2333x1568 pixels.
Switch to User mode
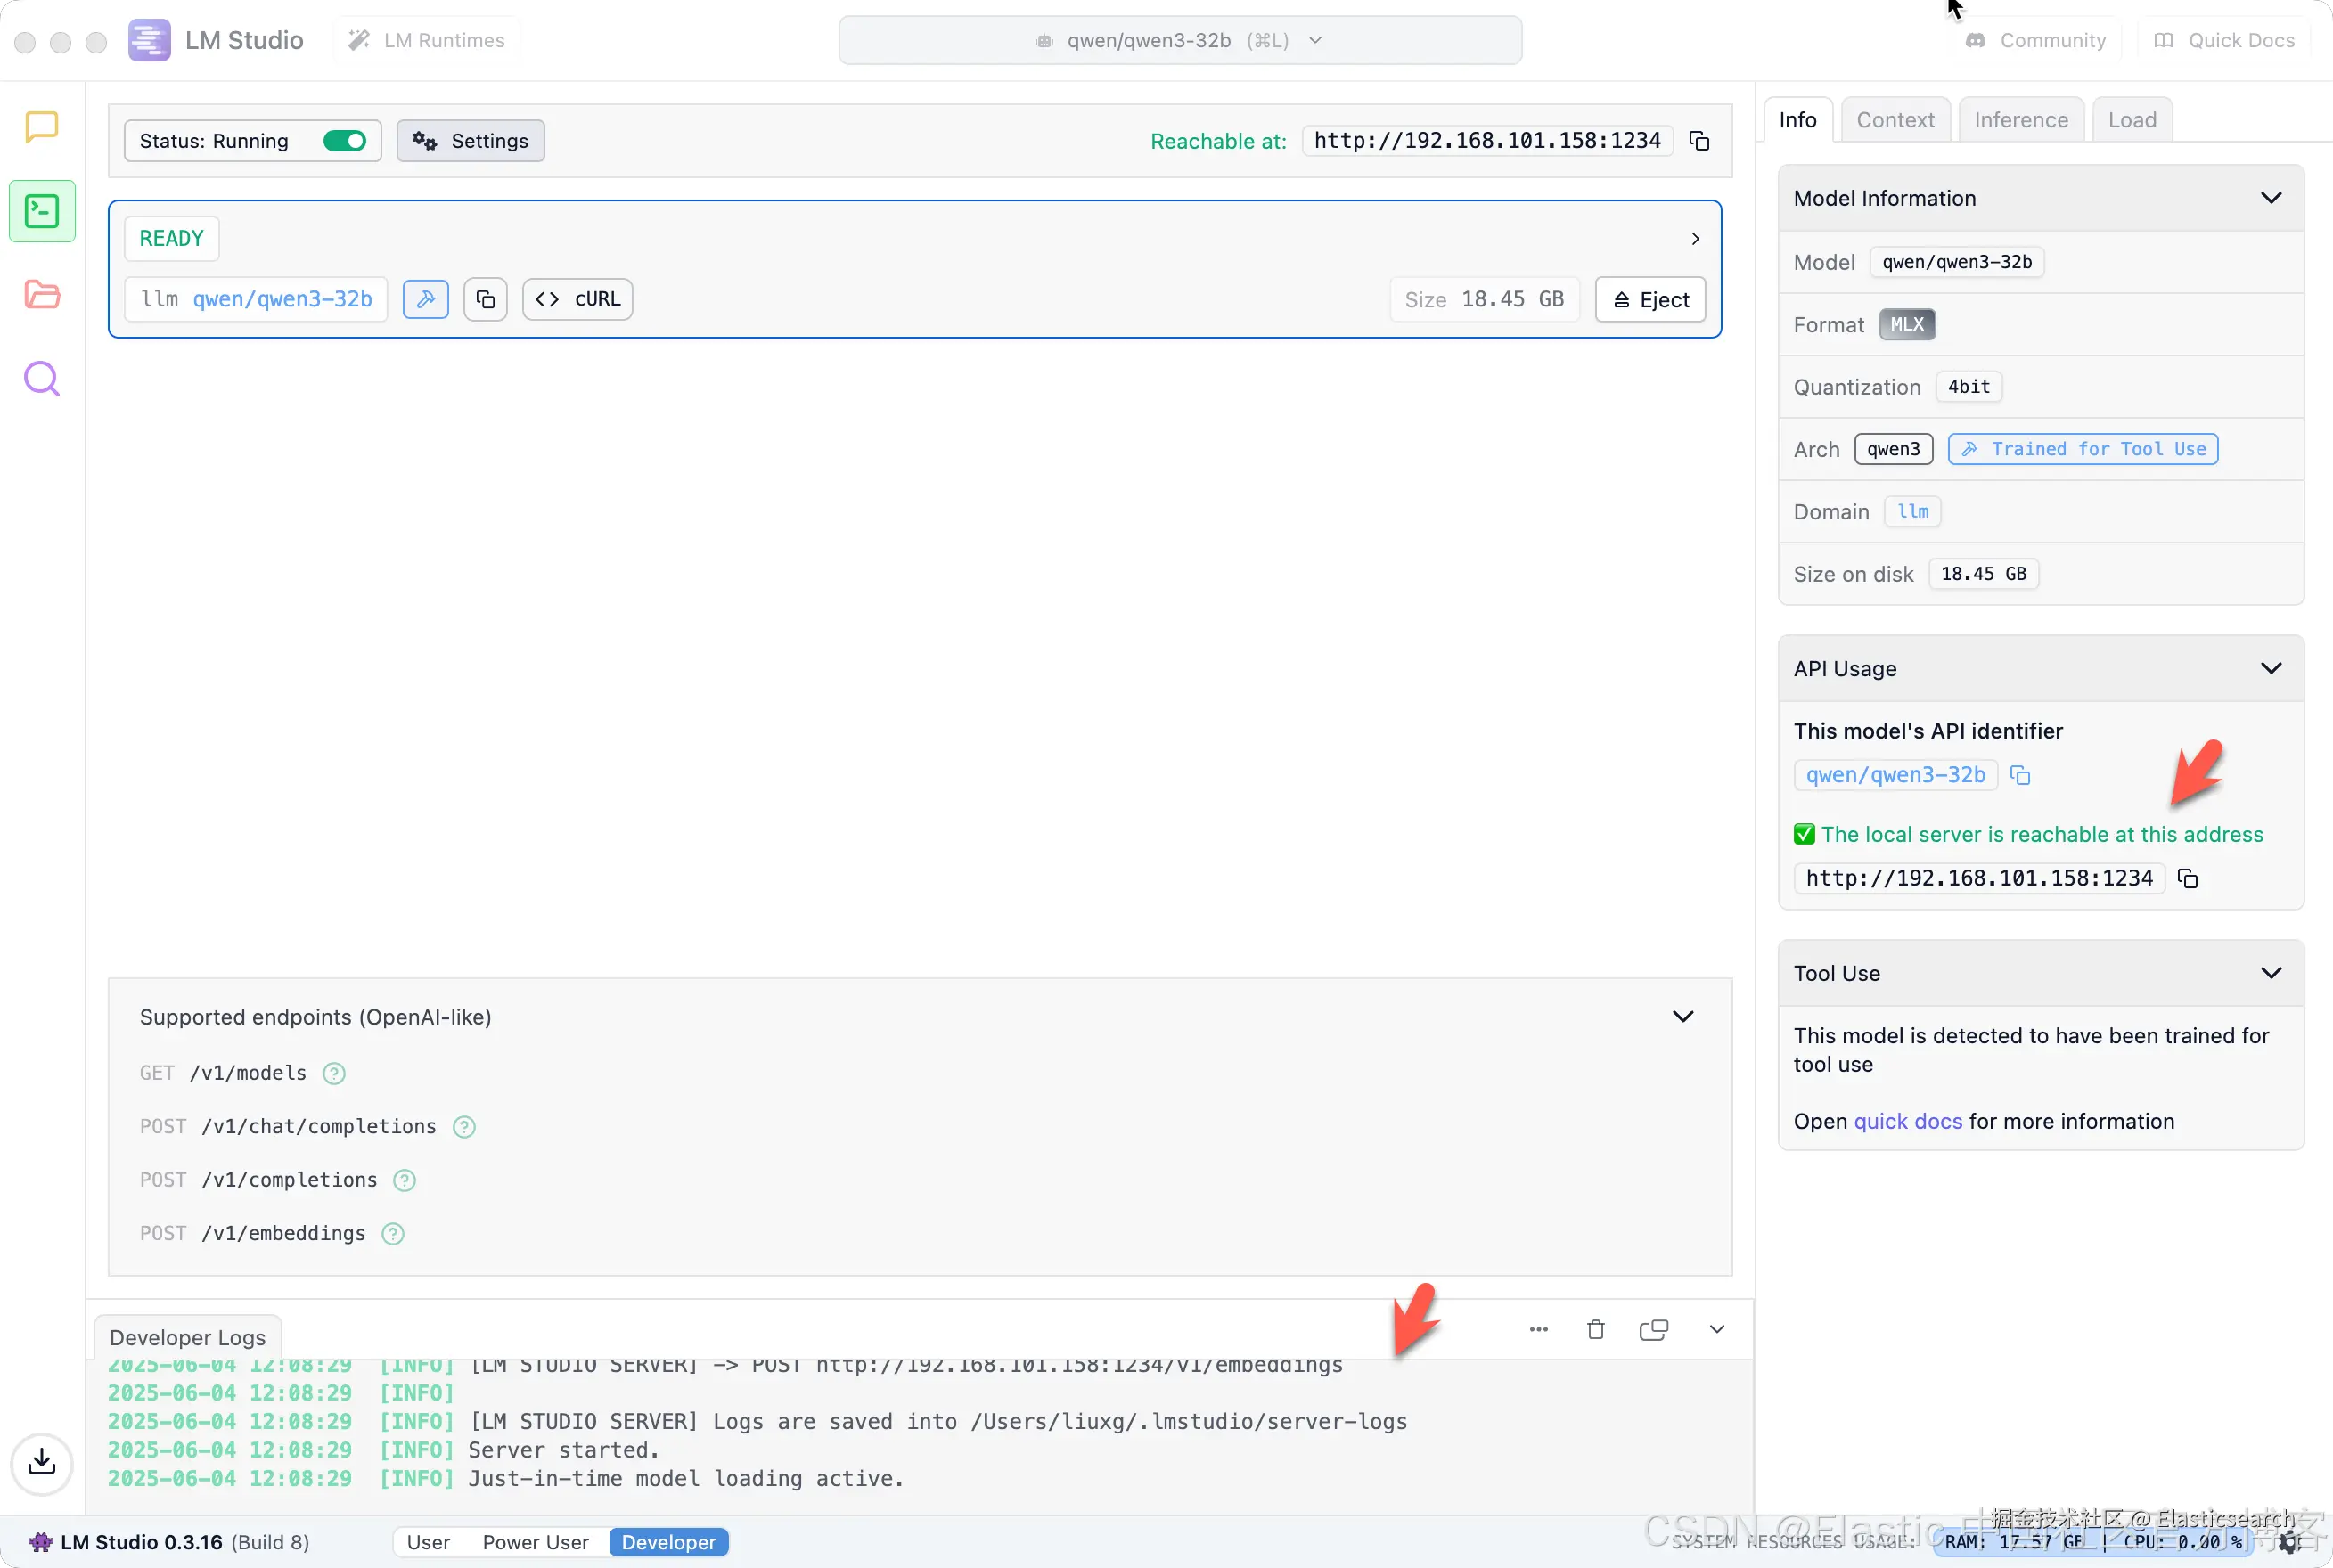[x=428, y=1542]
